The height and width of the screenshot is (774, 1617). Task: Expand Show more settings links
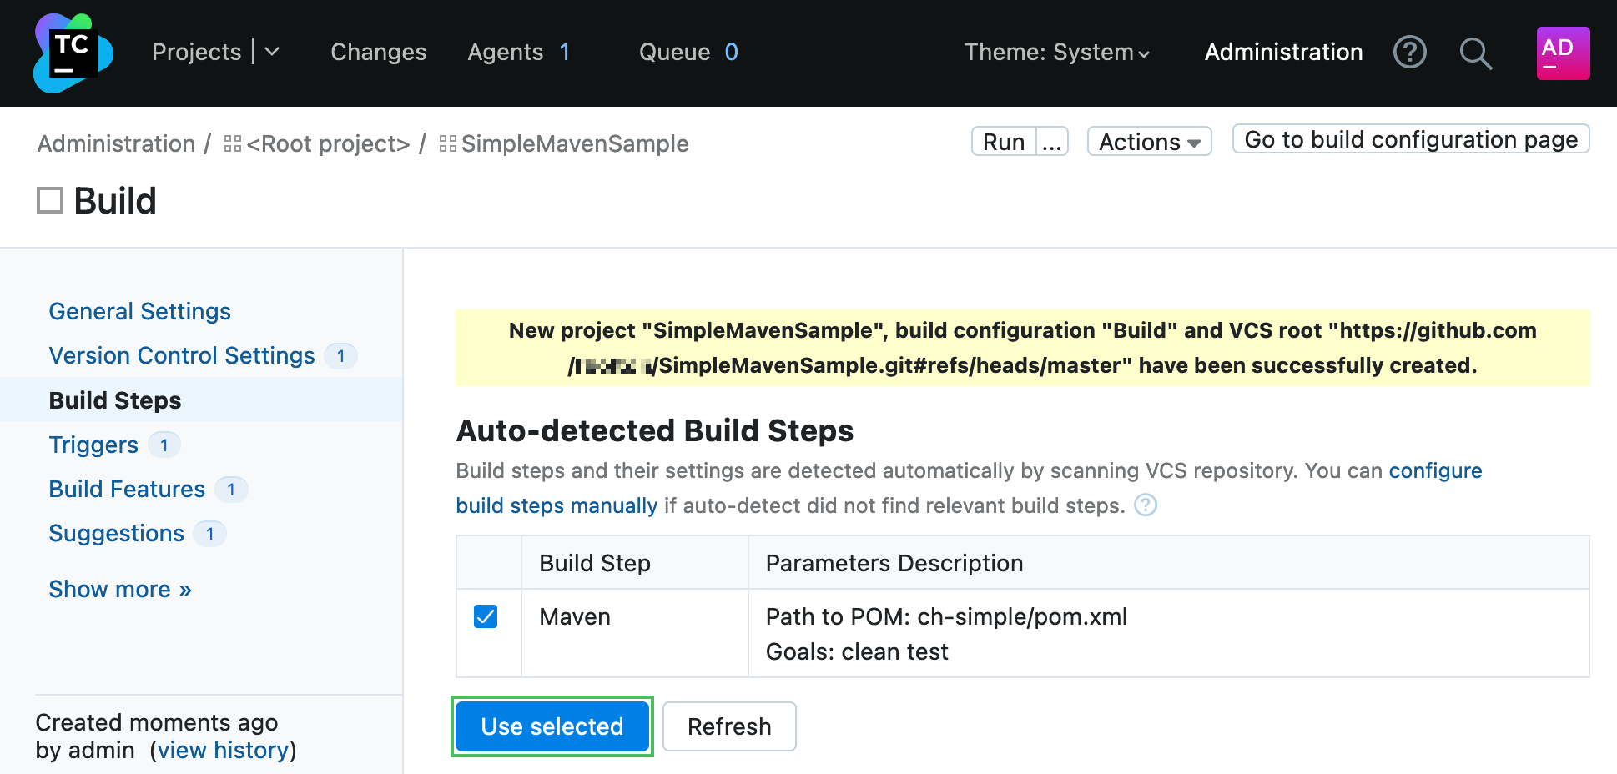[120, 589]
